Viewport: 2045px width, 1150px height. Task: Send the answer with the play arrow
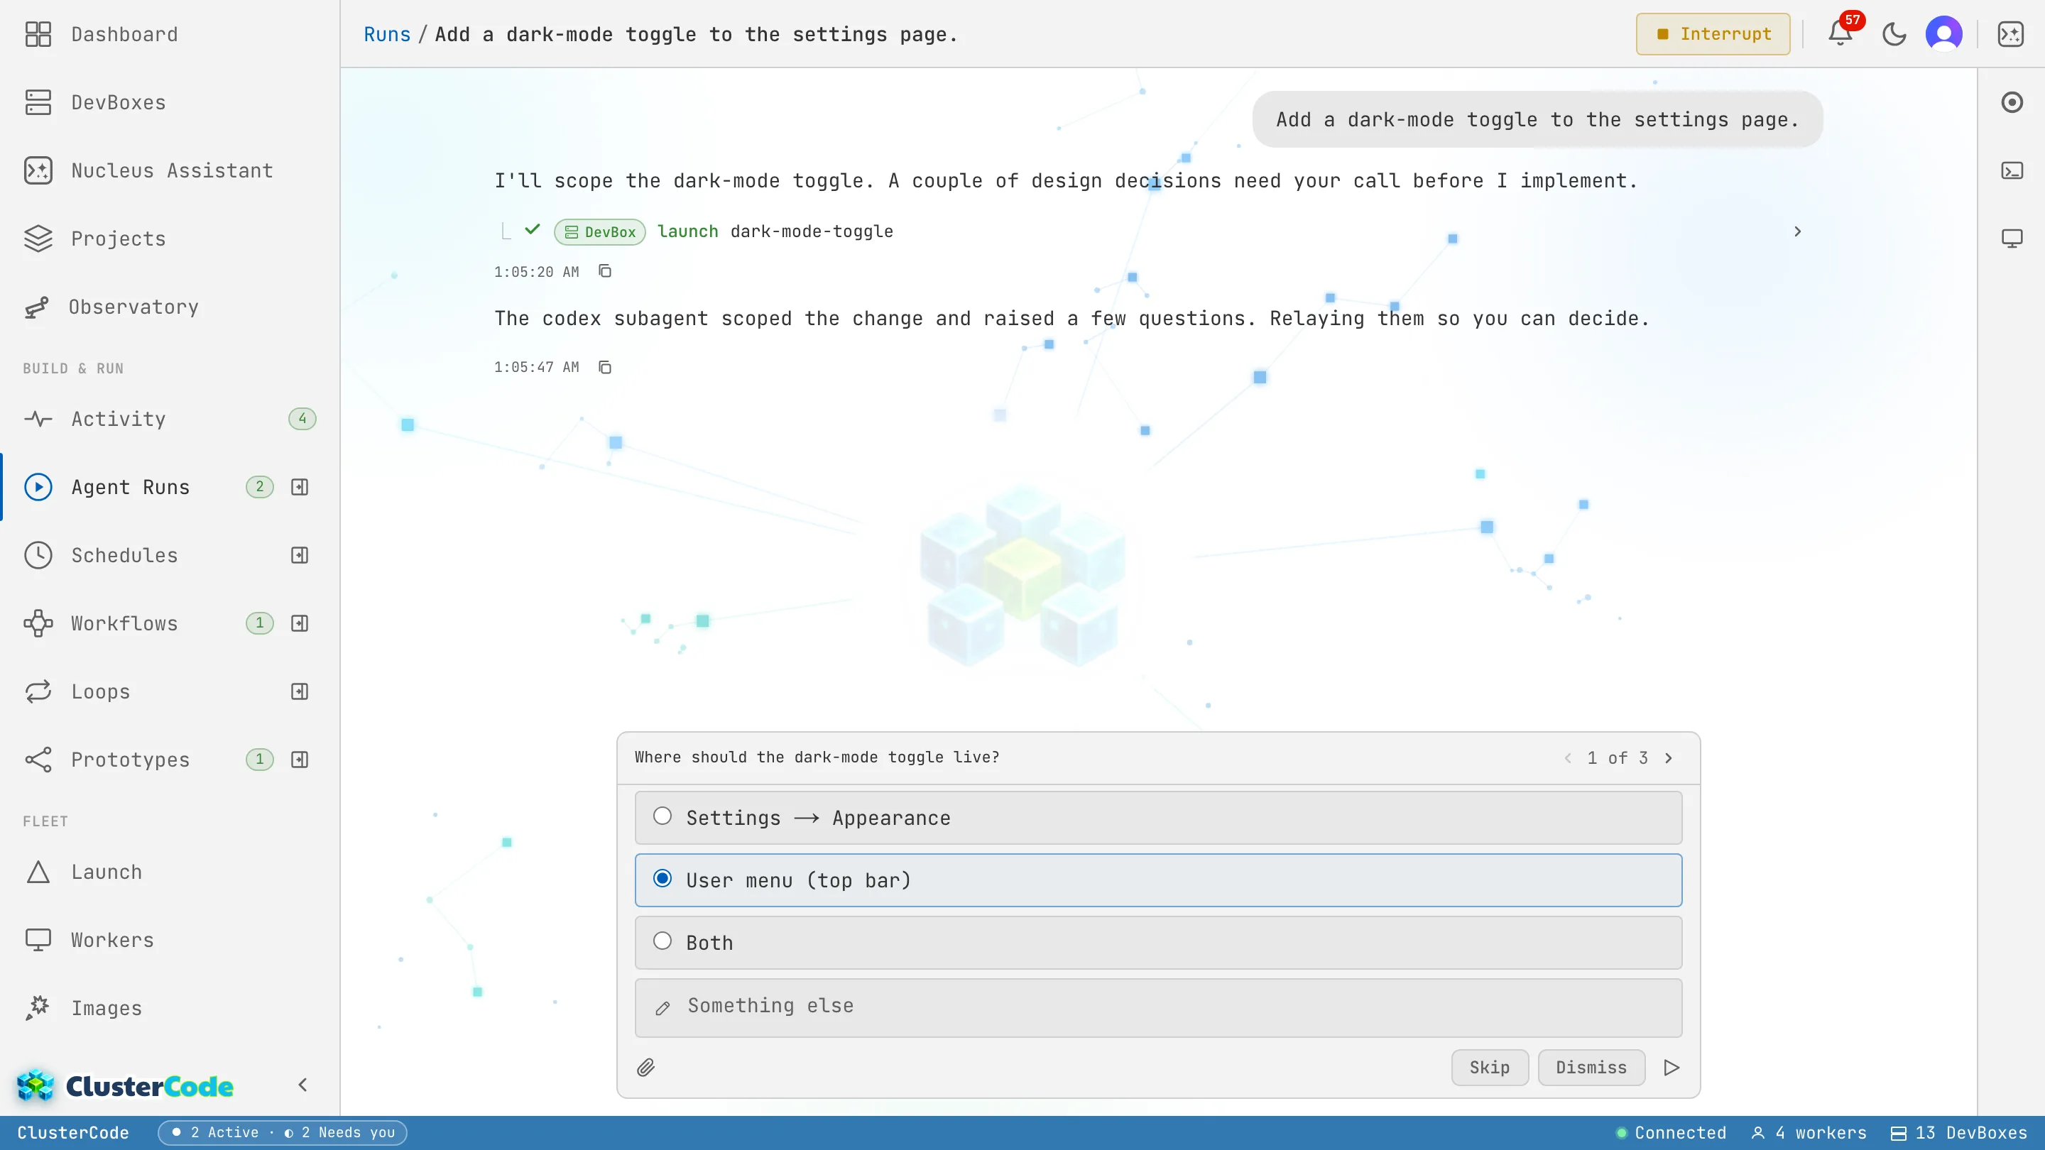[1672, 1068]
